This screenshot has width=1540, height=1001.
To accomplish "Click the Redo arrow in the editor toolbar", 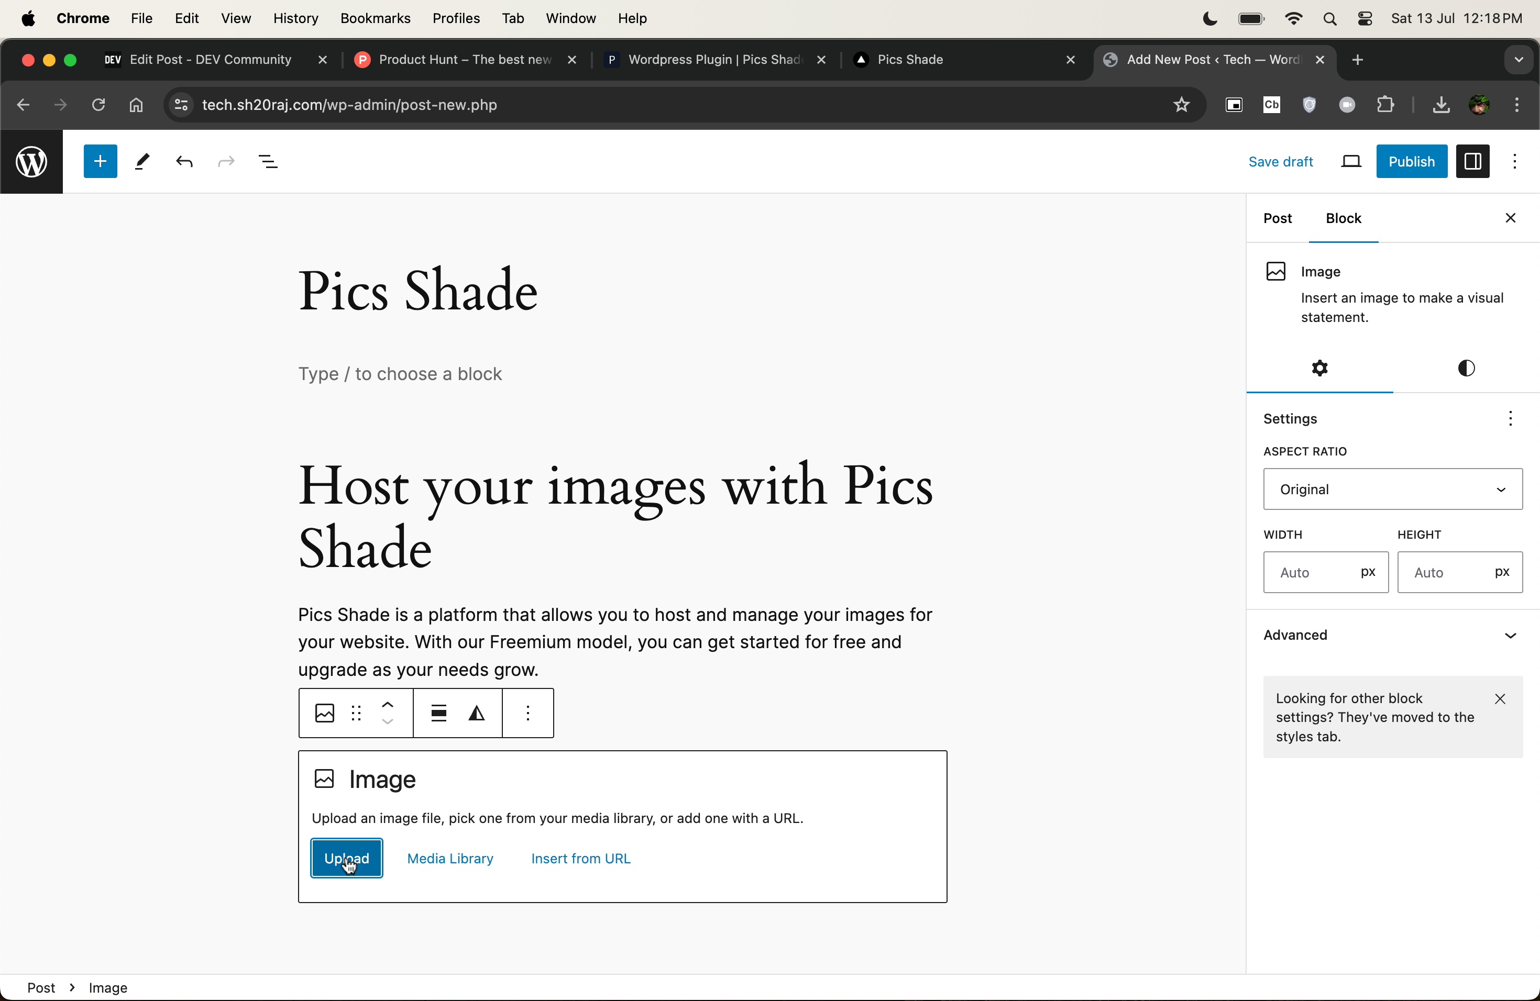I will [x=226, y=162].
